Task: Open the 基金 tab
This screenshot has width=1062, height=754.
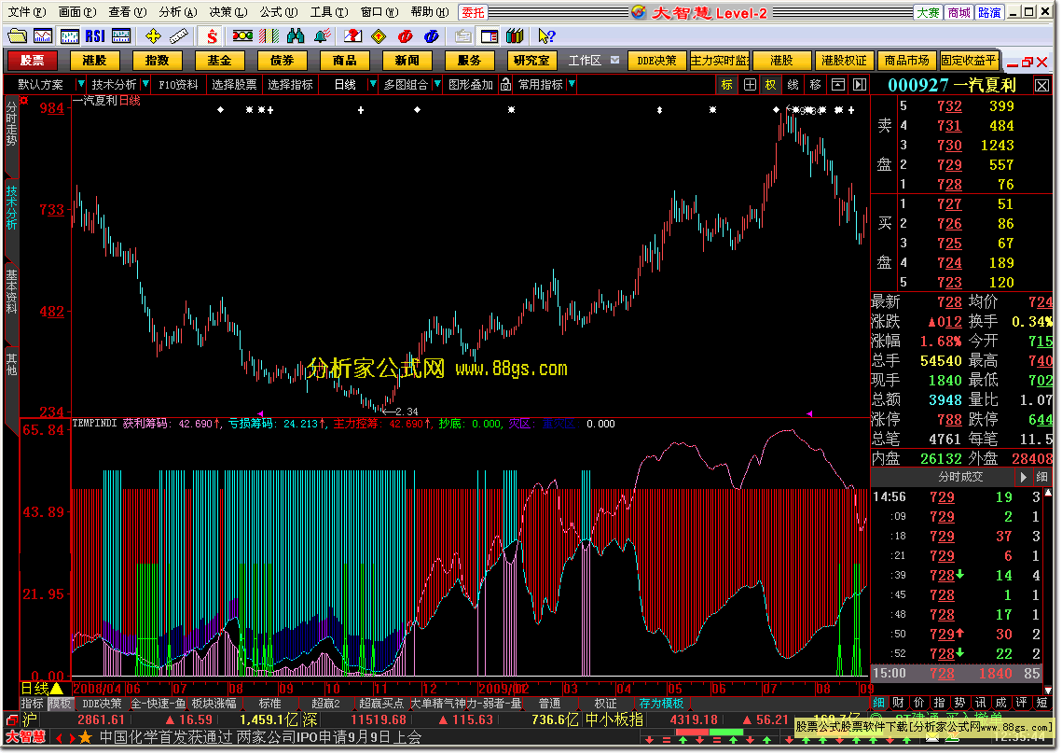Action: [219, 61]
